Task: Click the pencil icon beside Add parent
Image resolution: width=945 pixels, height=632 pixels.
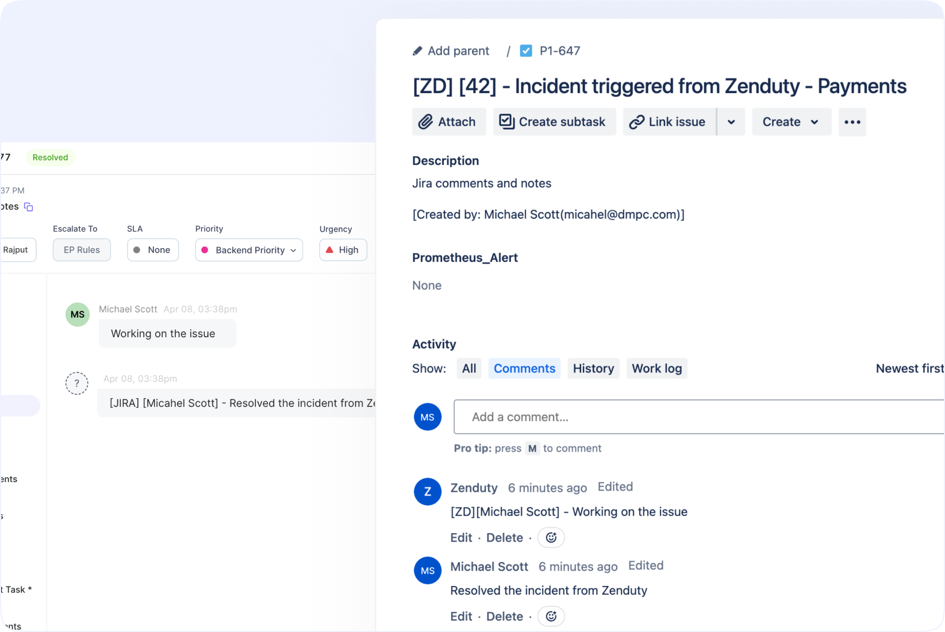Action: click(x=417, y=51)
